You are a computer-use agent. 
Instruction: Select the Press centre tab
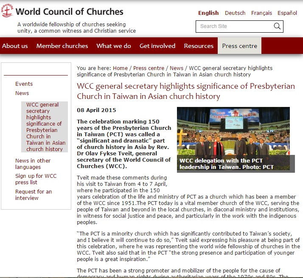(239, 46)
